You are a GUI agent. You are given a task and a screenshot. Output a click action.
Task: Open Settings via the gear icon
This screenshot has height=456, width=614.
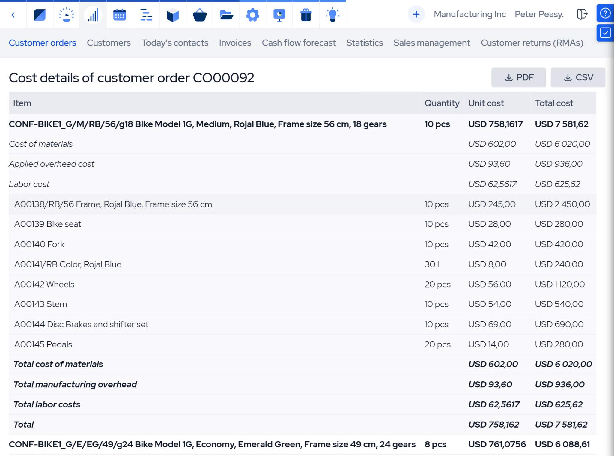click(x=252, y=14)
